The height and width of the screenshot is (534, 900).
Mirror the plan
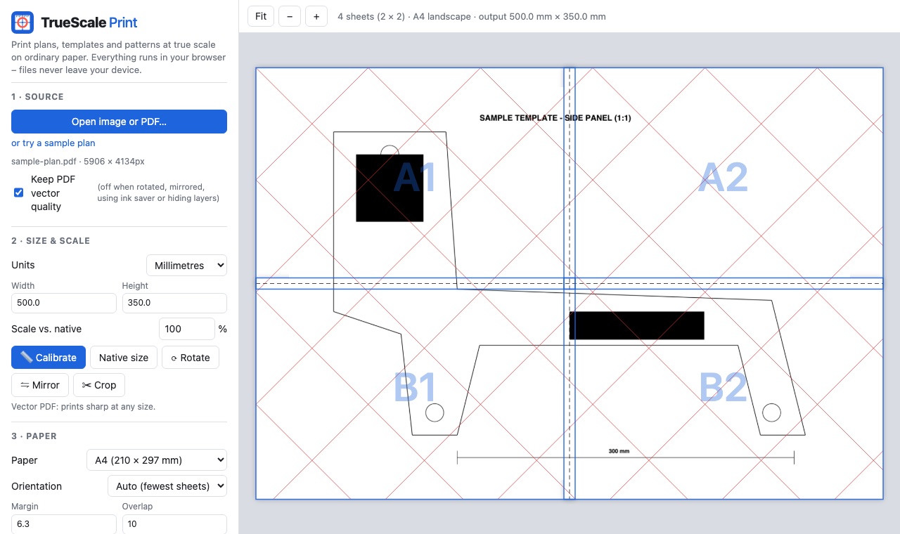click(x=40, y=385)
